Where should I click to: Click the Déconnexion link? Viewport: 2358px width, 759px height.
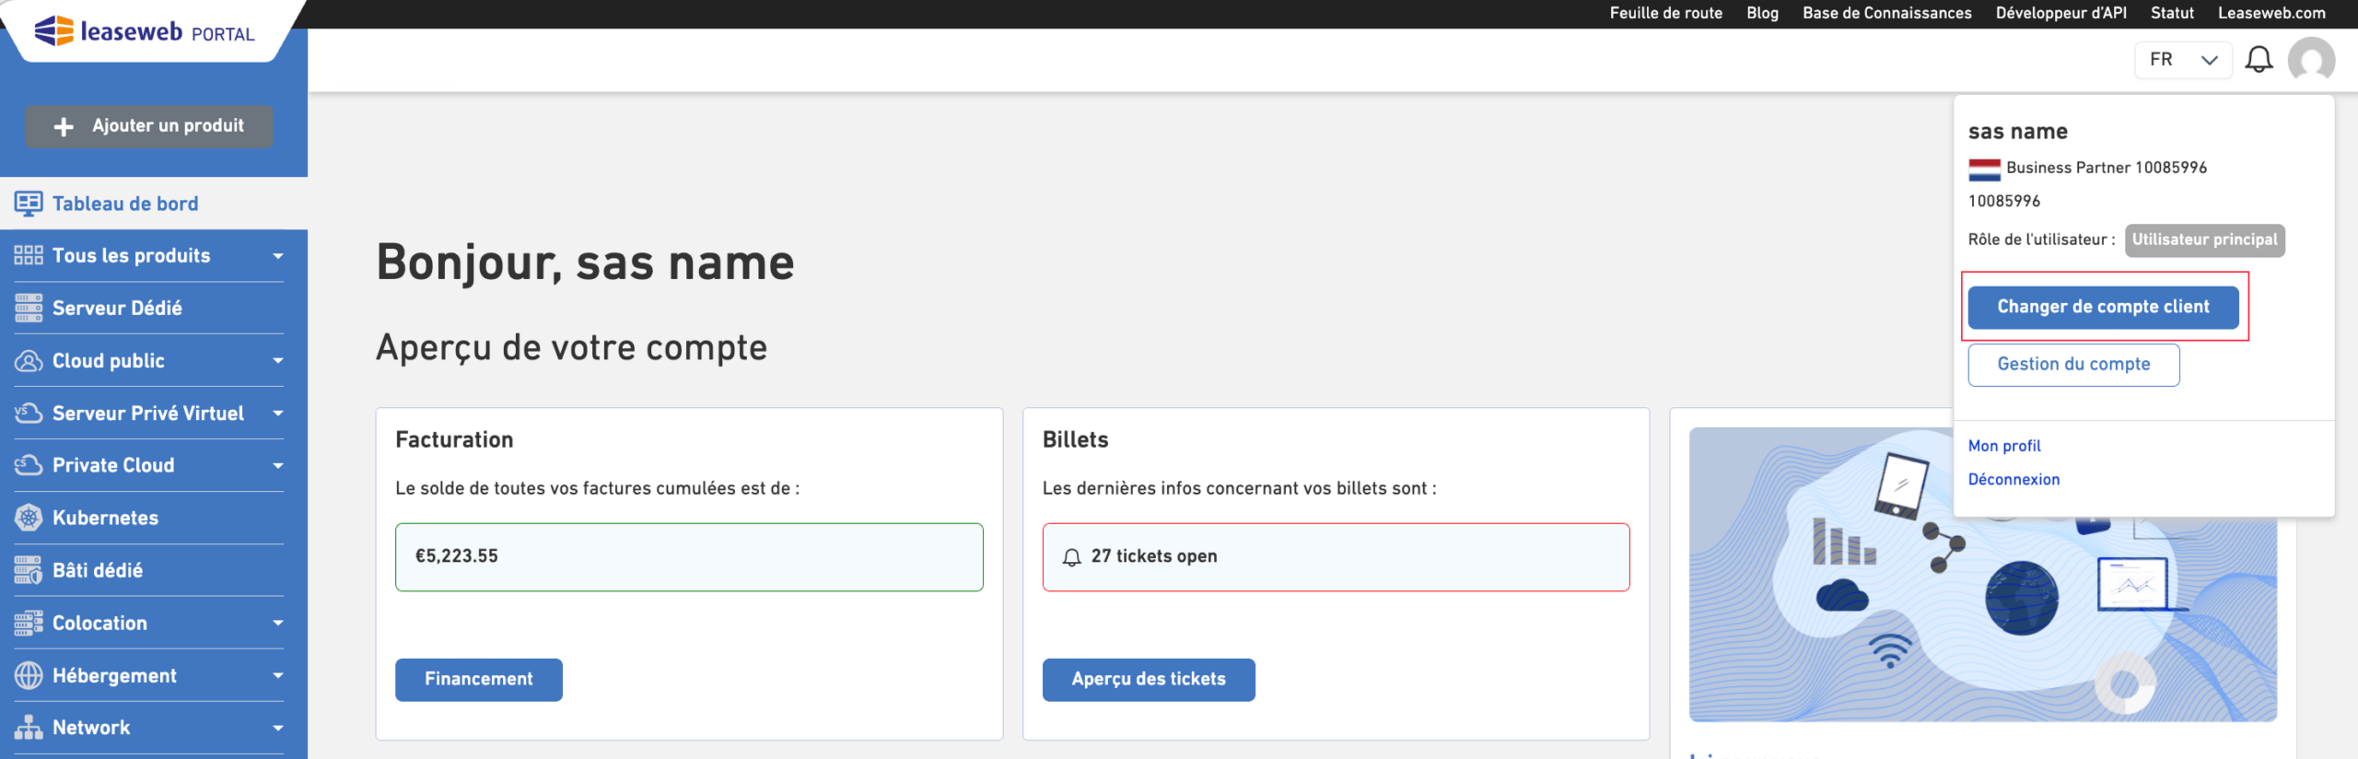pos(2014,479)
